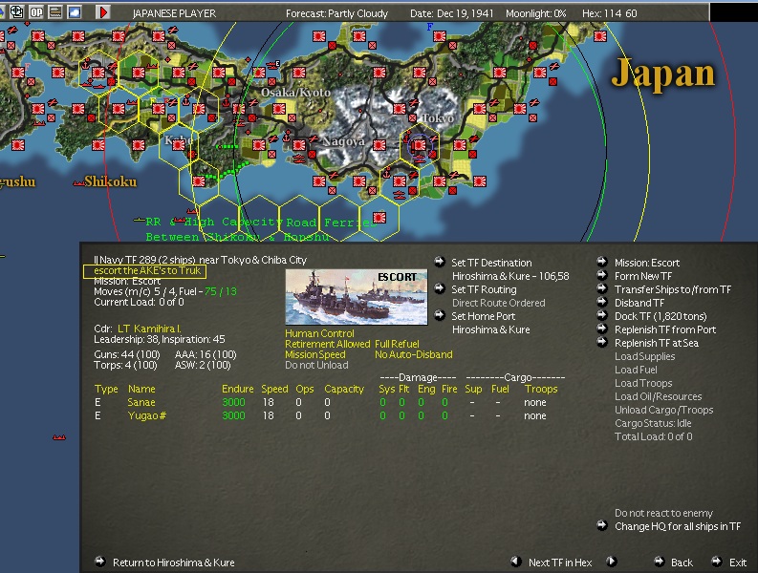The image size is (758, 573).
Task: Sort ships by Endure column header
Action: [x=237, y=389]
